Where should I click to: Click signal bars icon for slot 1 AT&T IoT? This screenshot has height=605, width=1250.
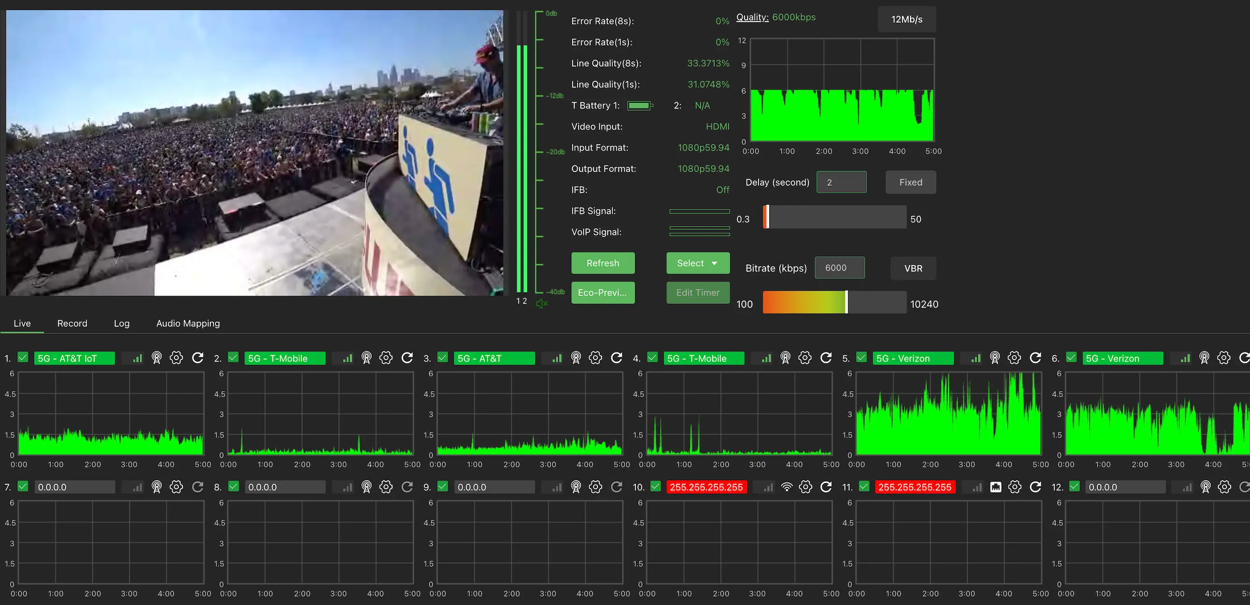click(138, 358)
